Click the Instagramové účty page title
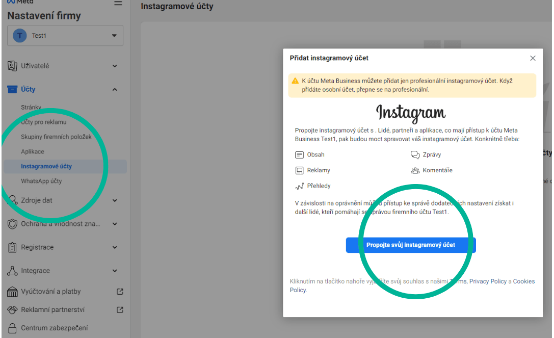 (x=177, y=6)
